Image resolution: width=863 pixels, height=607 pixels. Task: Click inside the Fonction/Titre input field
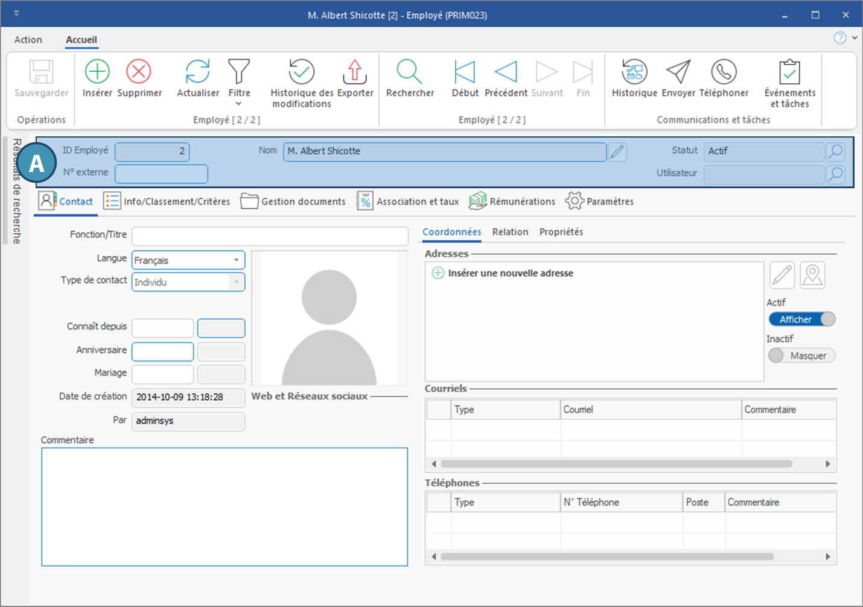coord(270,236)
